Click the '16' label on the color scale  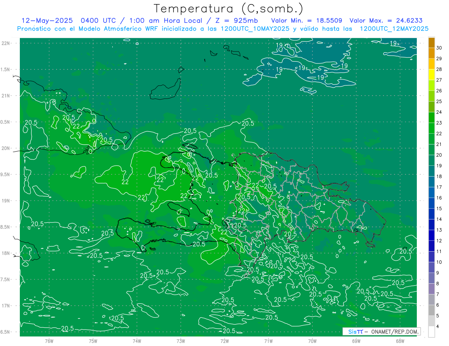click(439, 198)
